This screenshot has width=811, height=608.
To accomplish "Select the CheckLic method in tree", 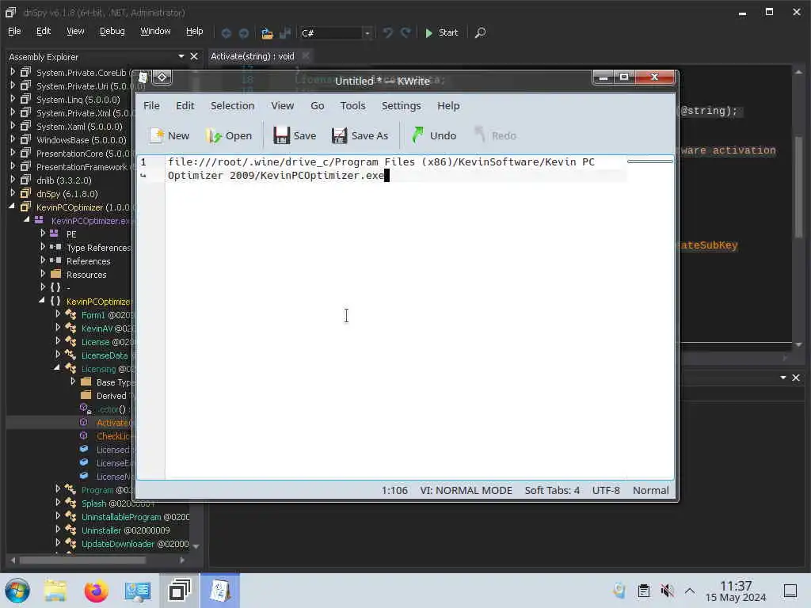I will (x=112, y=436).
